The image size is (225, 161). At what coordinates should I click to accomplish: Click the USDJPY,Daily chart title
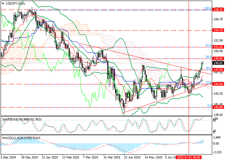(x=15, y=4)
